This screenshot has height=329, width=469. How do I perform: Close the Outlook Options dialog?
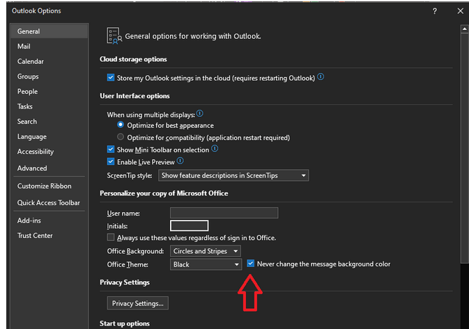pos(461,11)
